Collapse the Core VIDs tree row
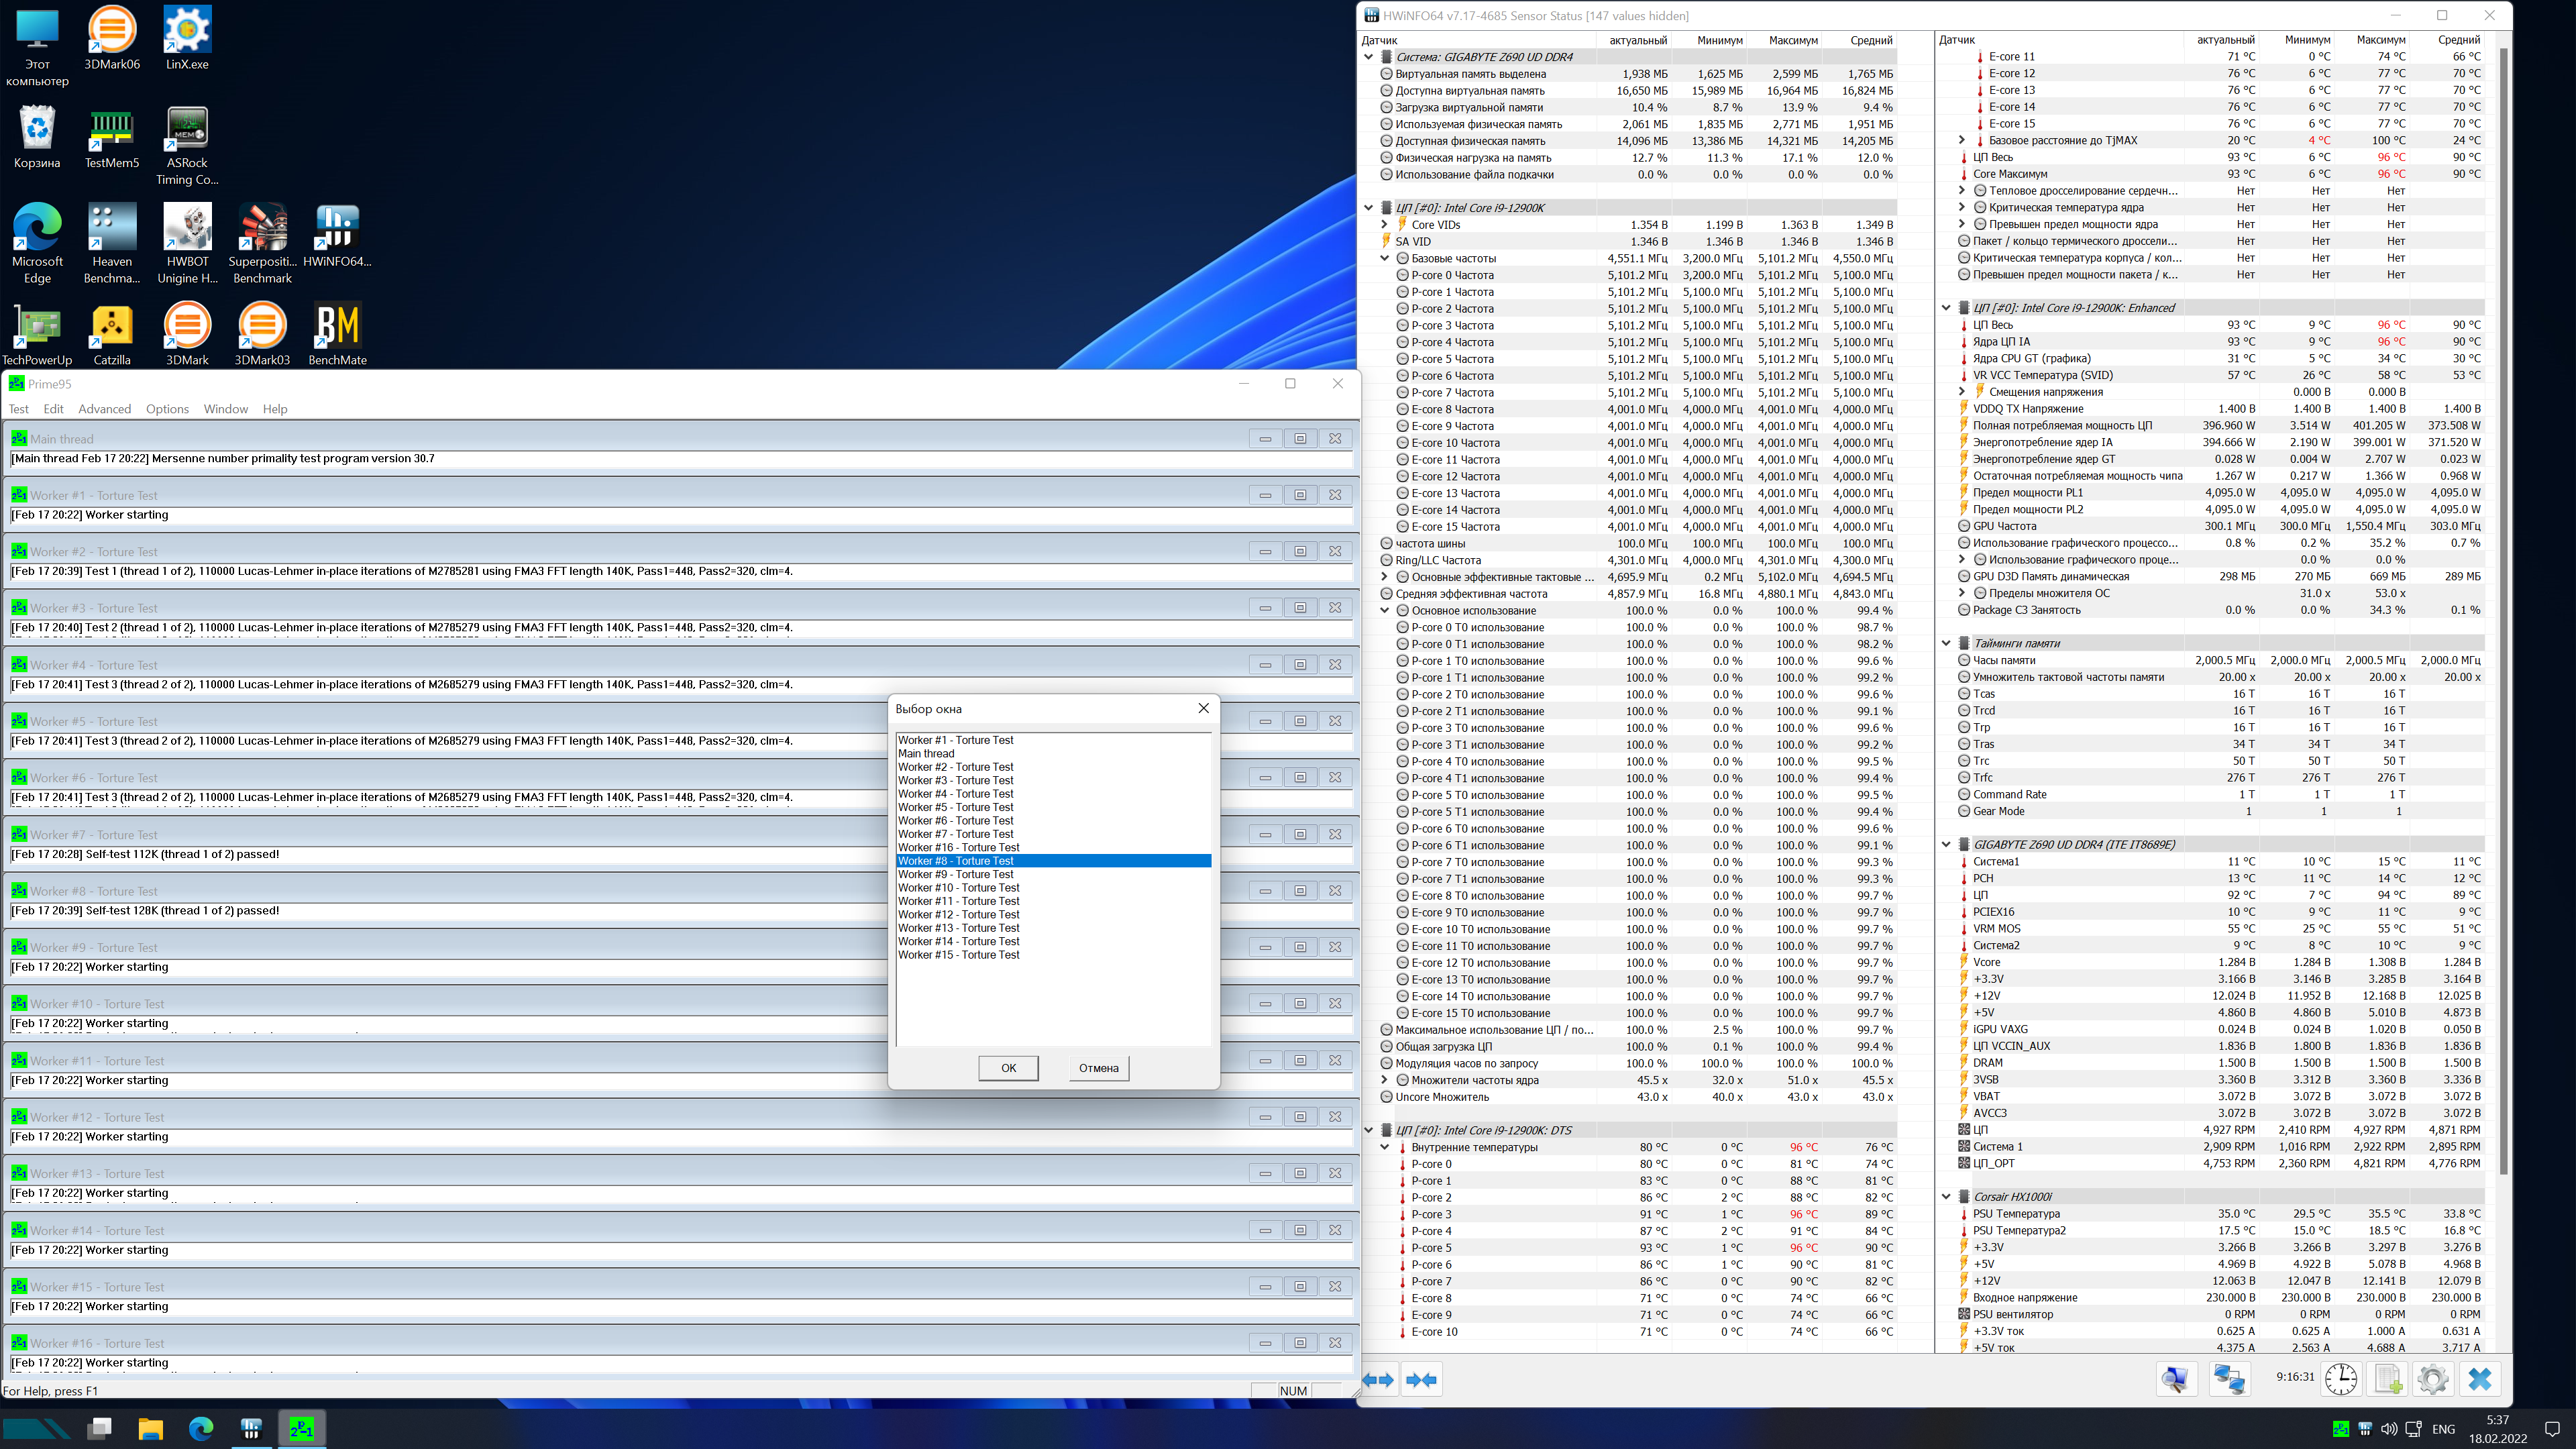Image resolution: width=2576 pixels, height=1449 pixels. pos(1385,225)
